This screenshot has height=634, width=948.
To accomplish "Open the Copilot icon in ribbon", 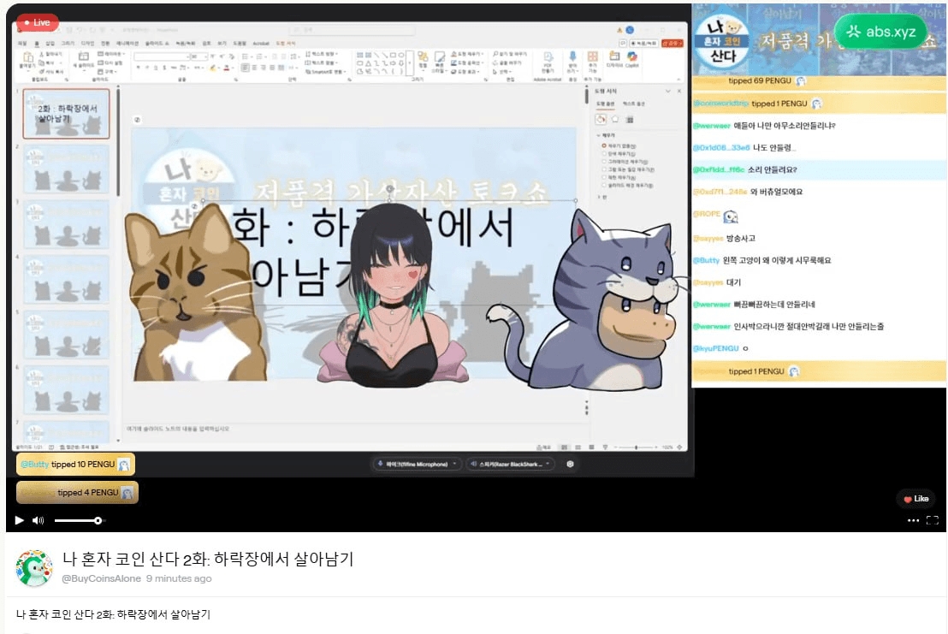I will click(x=631, y=56).
